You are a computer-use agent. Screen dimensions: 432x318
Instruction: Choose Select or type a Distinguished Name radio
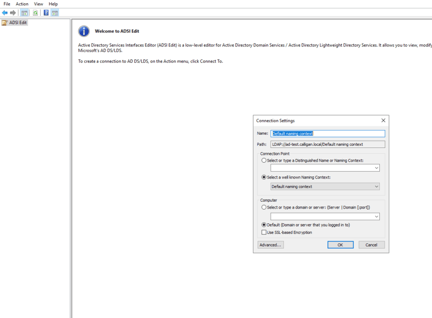264,160
